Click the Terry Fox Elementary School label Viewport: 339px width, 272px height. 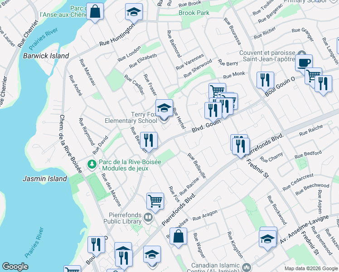[131, 117]
